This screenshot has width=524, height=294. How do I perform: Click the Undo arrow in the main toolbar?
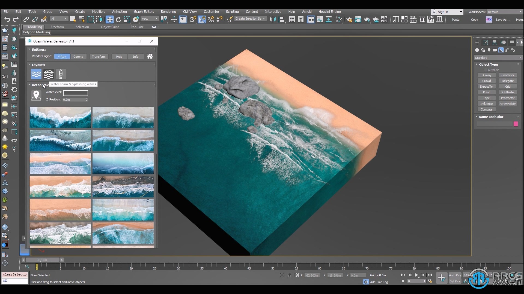pos(7,19)
